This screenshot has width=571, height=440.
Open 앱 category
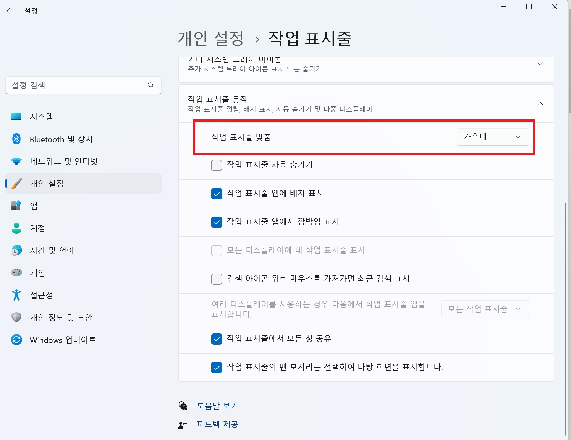pos(83,206)
